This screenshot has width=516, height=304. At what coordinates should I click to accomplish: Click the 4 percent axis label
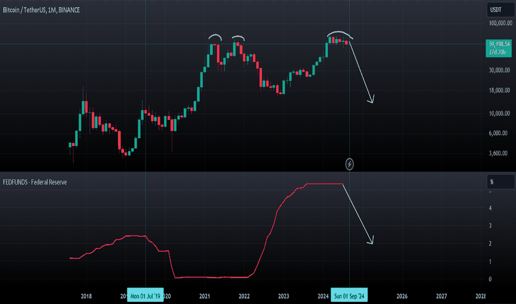coord(491,208)
